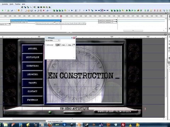Open the Fenêtres menu

(x=18, y=4)
